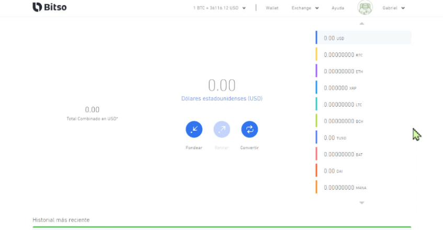Click the disabled Retirar withdraw icon
Screen dimensions: 443x230
click(222, 129)
